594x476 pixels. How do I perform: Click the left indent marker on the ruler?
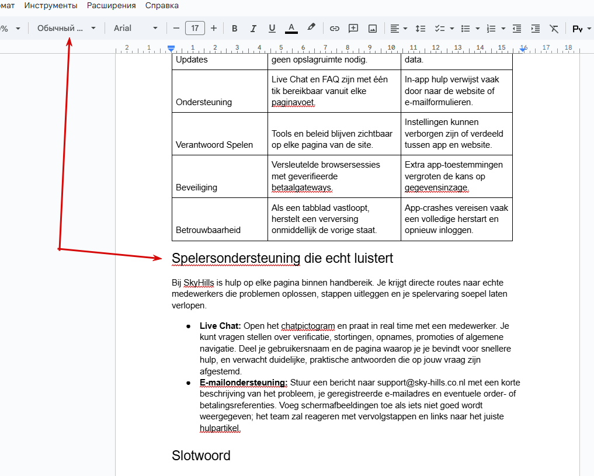click(171, 49)
